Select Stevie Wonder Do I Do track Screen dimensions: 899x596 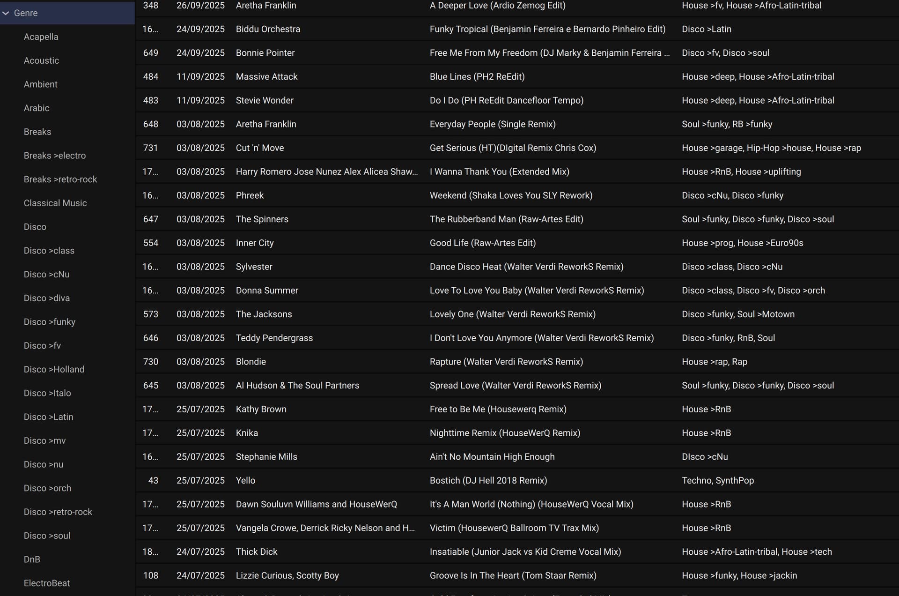click(x=506, y=100)
